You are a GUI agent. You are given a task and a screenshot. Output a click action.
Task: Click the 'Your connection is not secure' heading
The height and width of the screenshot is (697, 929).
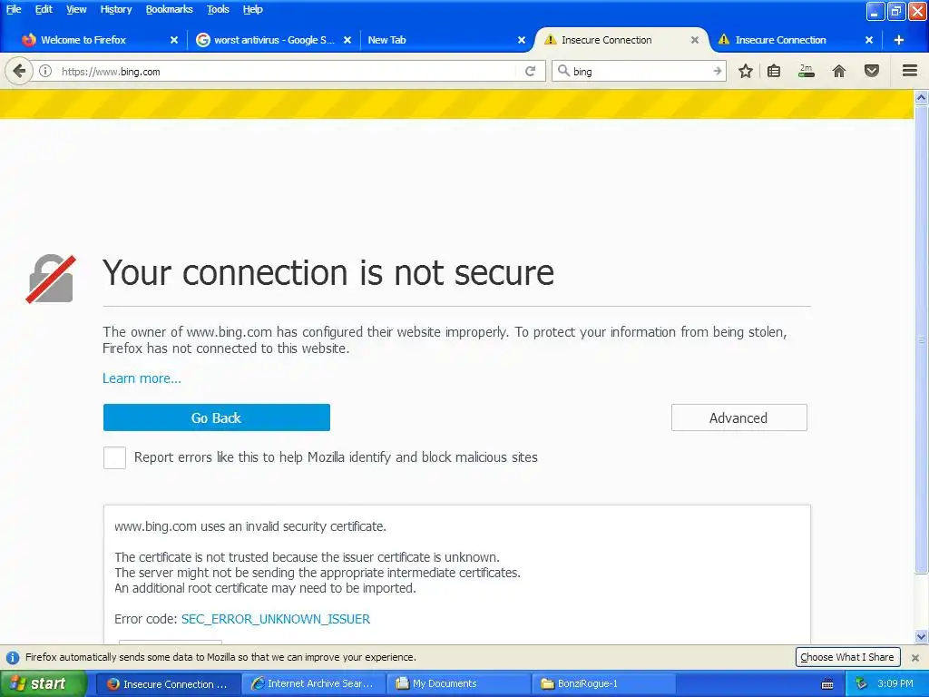click(328, 272)
